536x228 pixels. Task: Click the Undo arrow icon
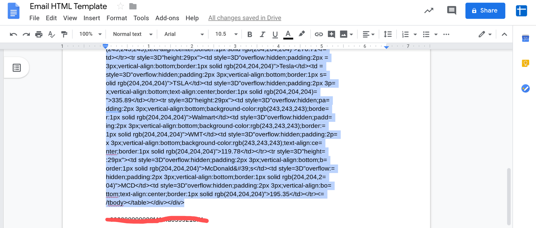tap(13, 34)
